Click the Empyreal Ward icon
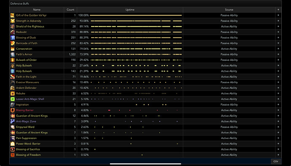 click(x=12, y=127)
